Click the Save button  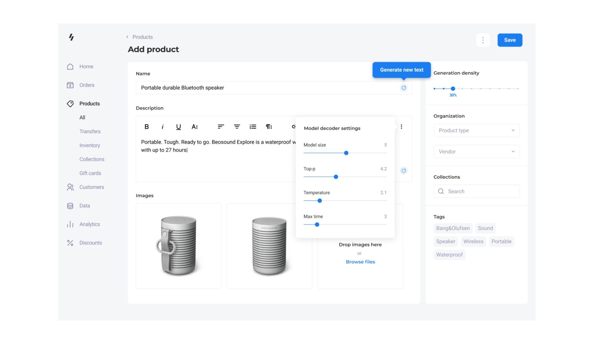(510, 40)
